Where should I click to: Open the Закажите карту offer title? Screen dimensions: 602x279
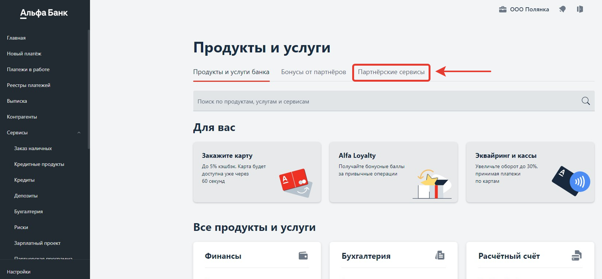click(227, 155)
